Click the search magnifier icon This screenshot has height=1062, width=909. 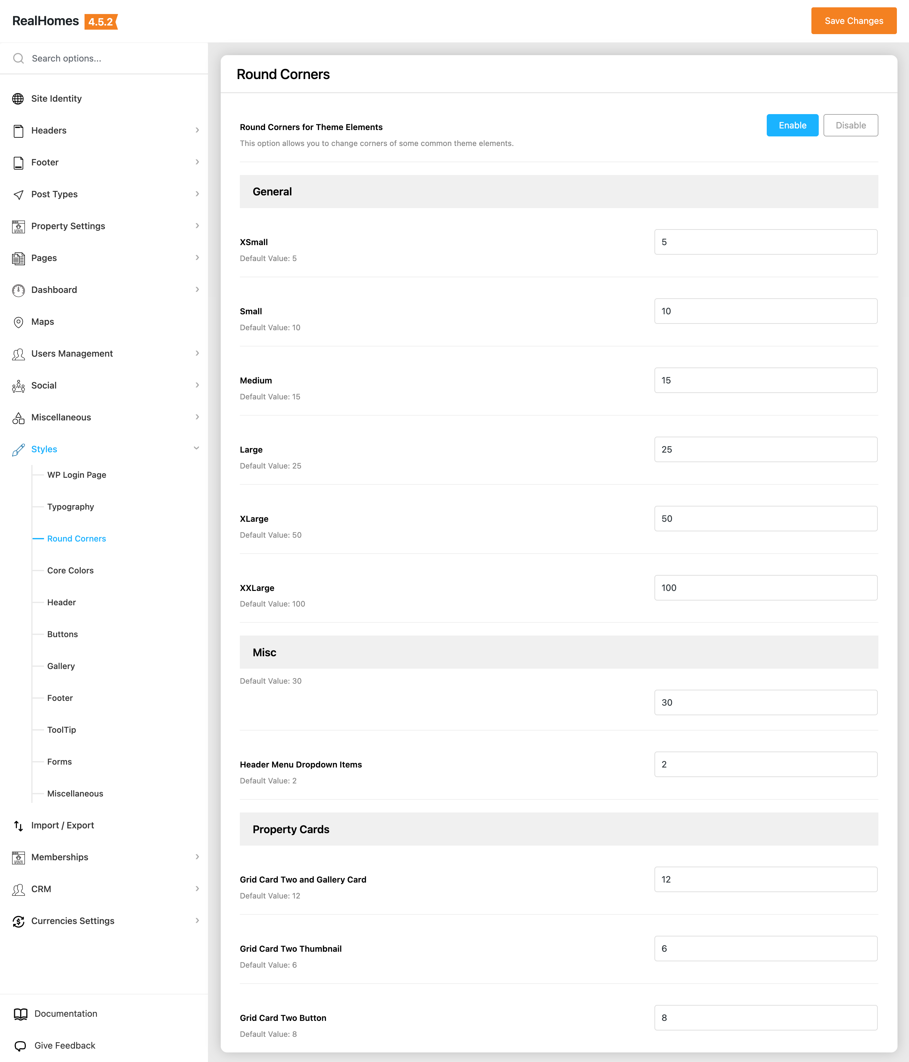point(18,58)
